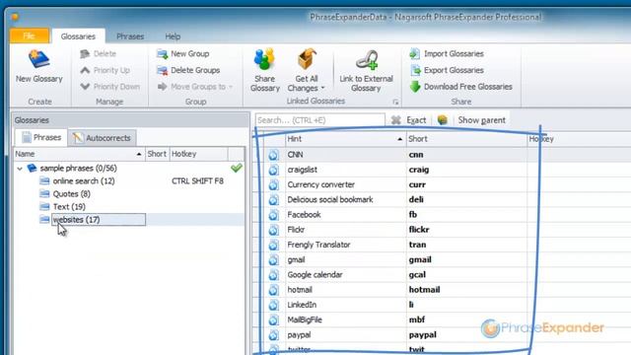The image size is (631, 355).
Task: Click the Flickr row icon
Action: pyautogui.click(x=273, y=230)
